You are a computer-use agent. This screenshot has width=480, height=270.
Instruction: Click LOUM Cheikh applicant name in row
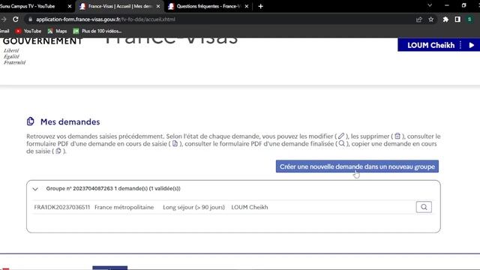[250, 207]
